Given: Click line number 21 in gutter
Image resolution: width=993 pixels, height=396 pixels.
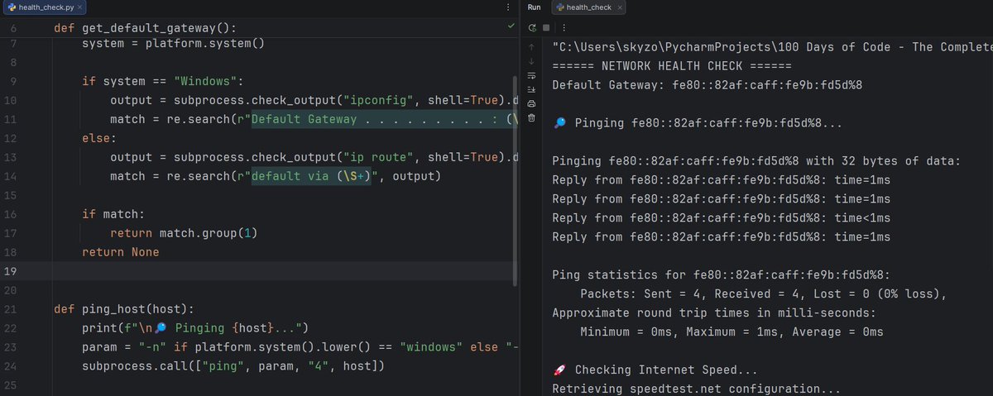Looking at the screenshot, I should point(11,309).
